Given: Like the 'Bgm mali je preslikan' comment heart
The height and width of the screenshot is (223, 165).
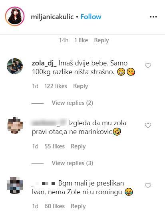Looking at the screenshot, I should pos(148,186).
